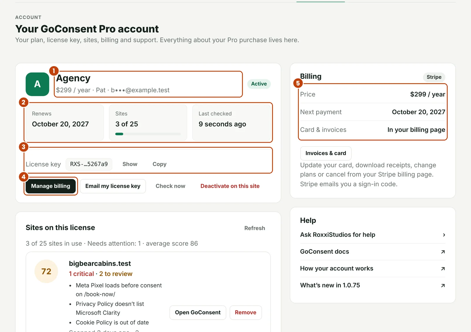Viewport: 471px width, 332px height.
Task: Click the arrow icon next to How your account works
Action: point(443,269)
